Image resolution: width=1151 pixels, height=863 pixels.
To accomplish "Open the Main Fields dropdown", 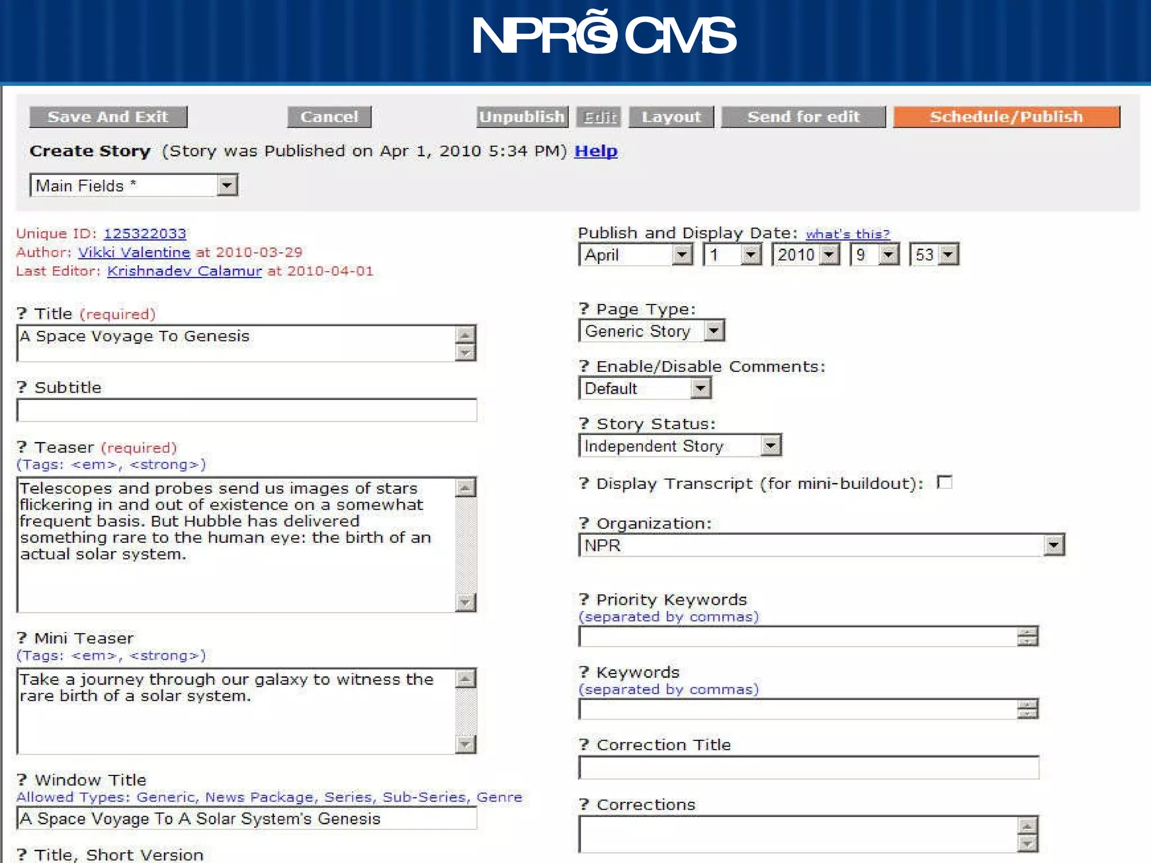I will point(226,185).
